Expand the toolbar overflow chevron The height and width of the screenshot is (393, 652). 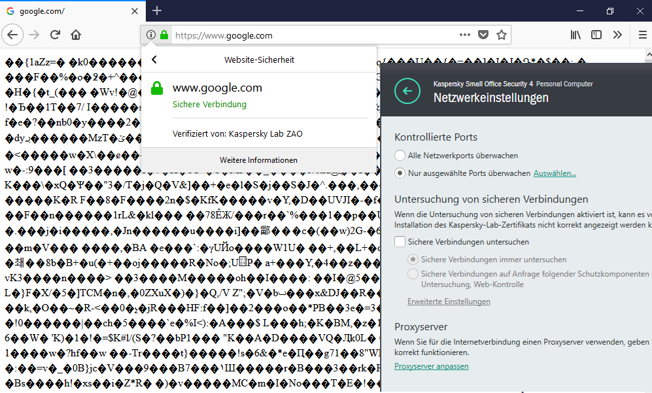click(617, 35)
